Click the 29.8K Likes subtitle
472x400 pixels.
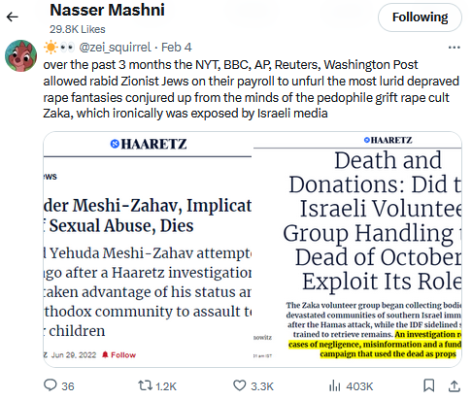pyautogui.click(x=78, y=29)
